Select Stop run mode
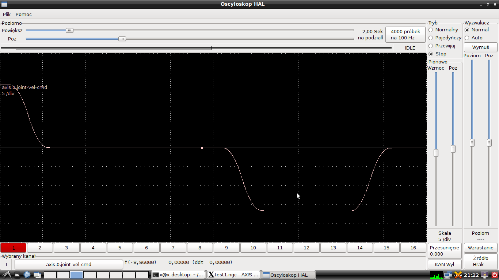The width and height of the screenshot is (499, 280). pos(438,54)
